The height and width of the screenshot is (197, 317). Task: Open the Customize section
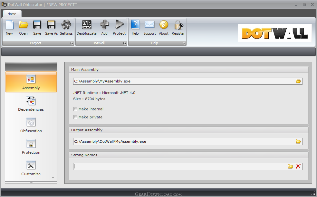31,168
